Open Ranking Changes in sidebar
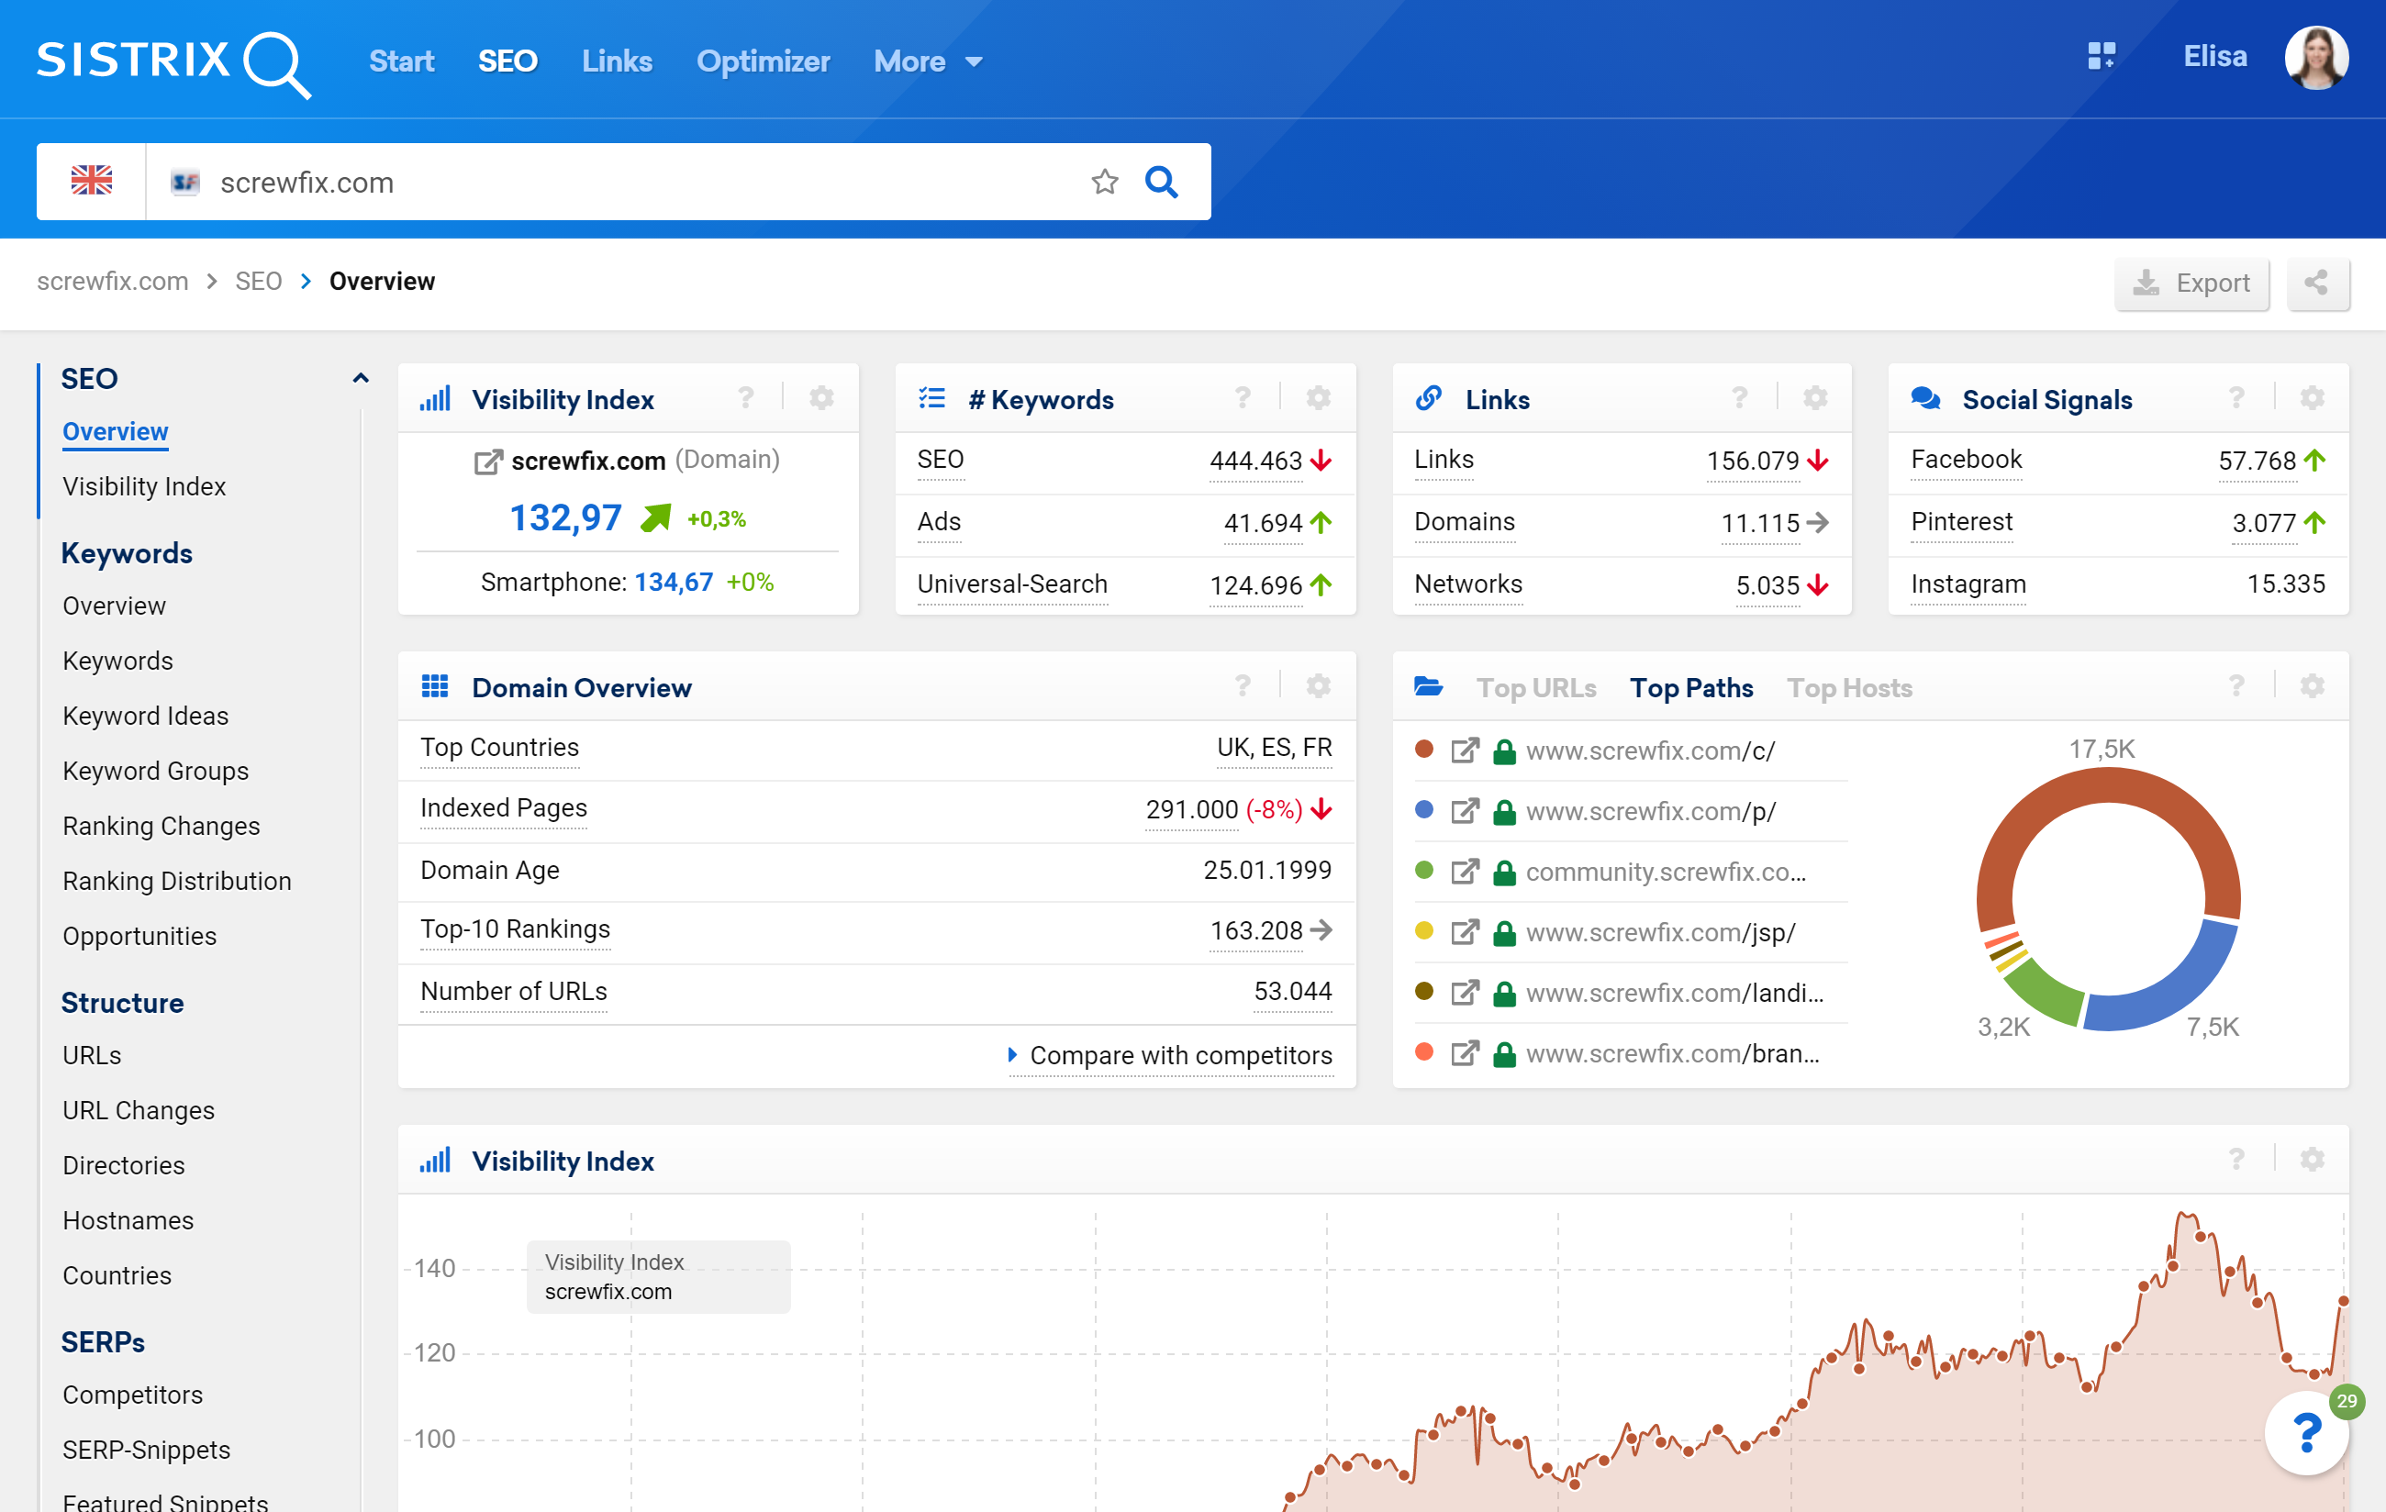Viewport: 2386px width, 1512px height. 162,826
